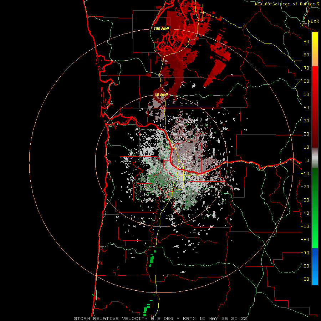Click the -50 value on the velocity scale
The height and width of the screenshot is (321, 321).
[x=305, y=226]
